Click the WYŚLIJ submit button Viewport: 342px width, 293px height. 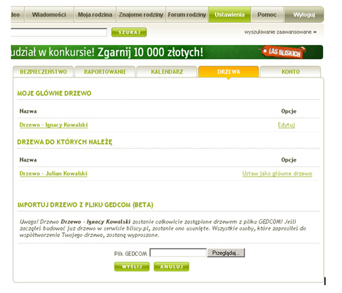[132, 267]
